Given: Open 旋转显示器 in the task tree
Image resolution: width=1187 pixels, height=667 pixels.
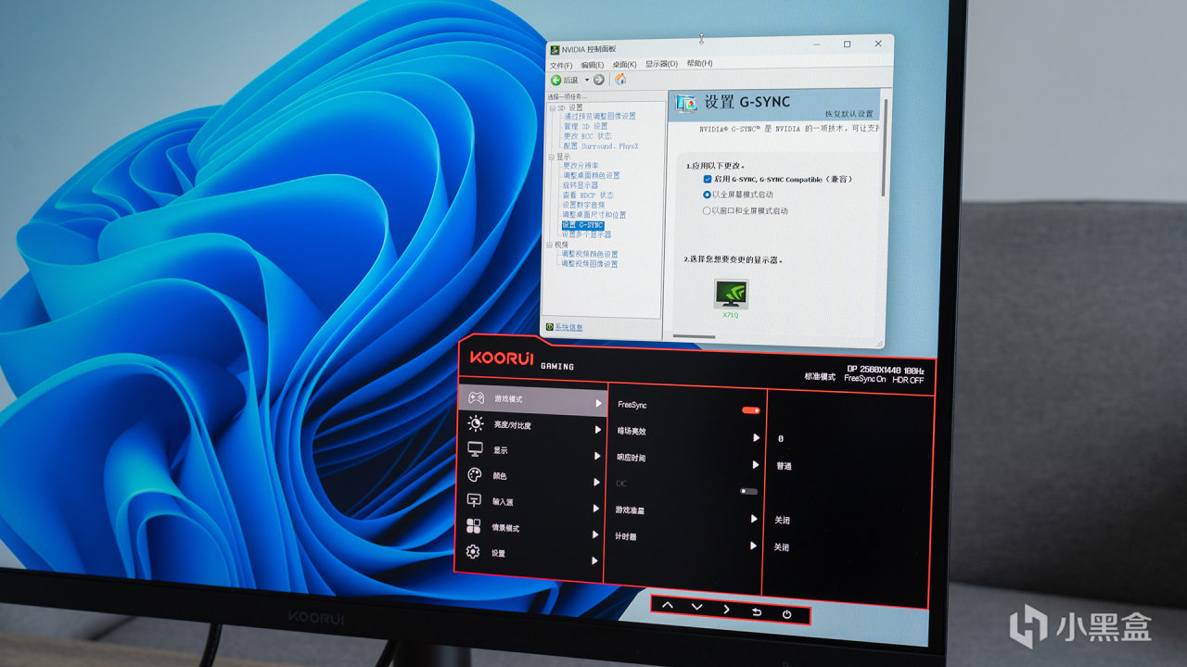Looking at the screenshot, I should coord(581,185).
